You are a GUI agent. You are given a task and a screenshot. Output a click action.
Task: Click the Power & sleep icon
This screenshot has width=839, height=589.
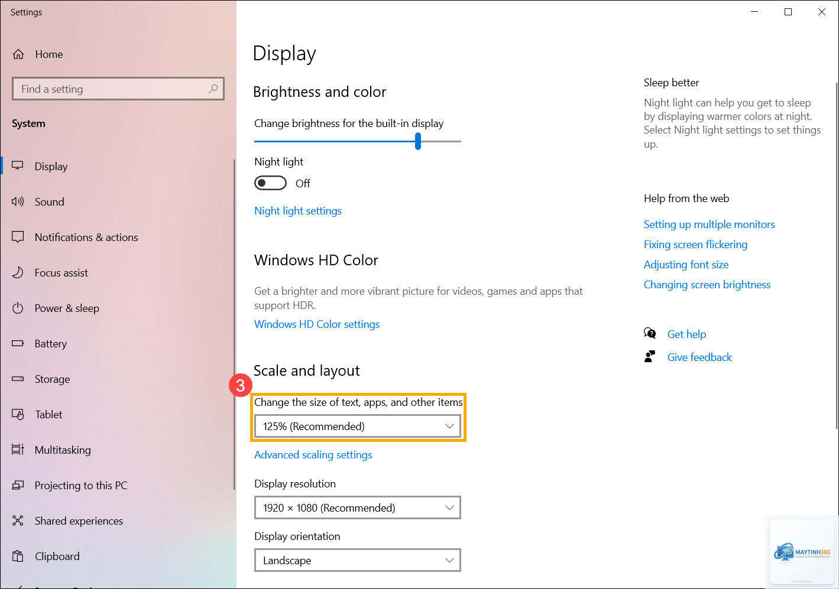coord(18,308)
